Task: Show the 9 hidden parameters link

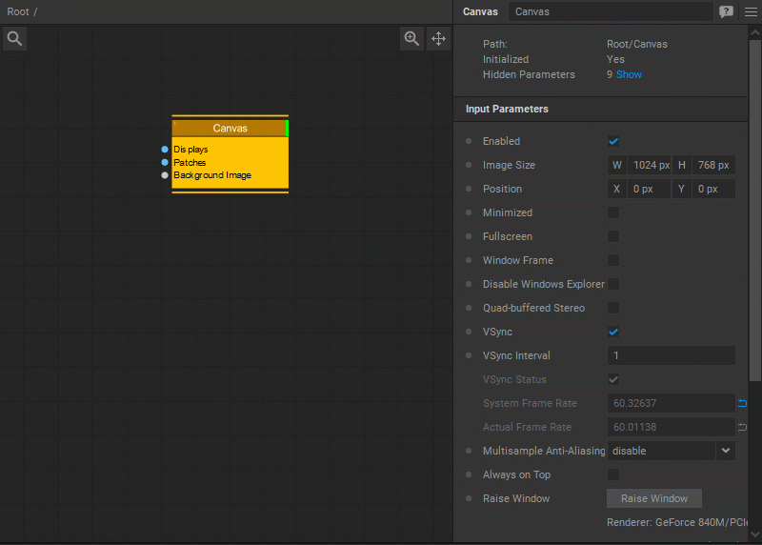Action: tap(629, 74)
